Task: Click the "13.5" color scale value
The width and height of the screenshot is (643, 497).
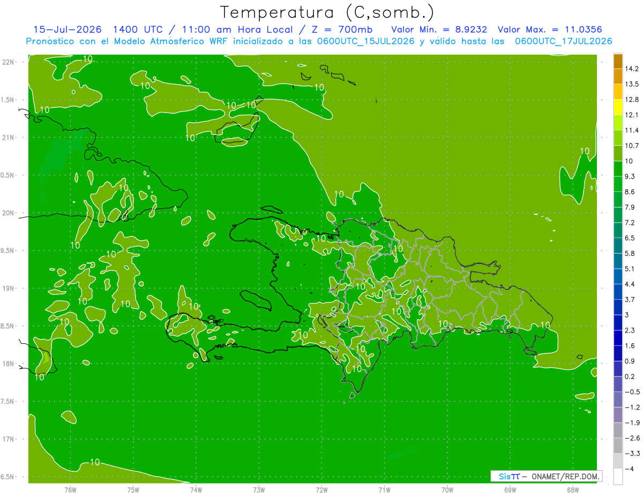Action: tap(632, 84)
